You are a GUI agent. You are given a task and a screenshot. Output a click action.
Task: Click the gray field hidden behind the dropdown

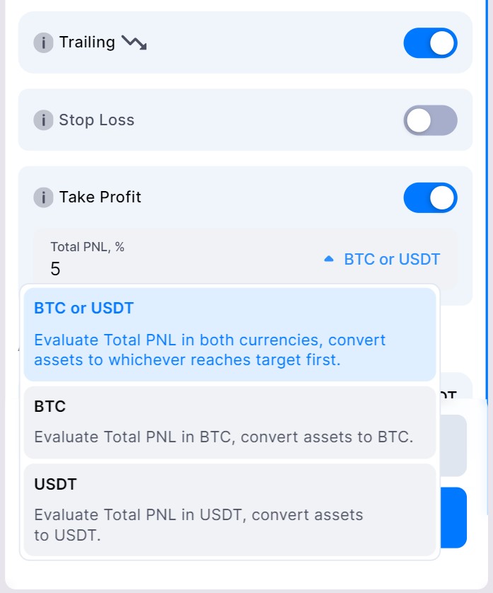pos(453,445)
